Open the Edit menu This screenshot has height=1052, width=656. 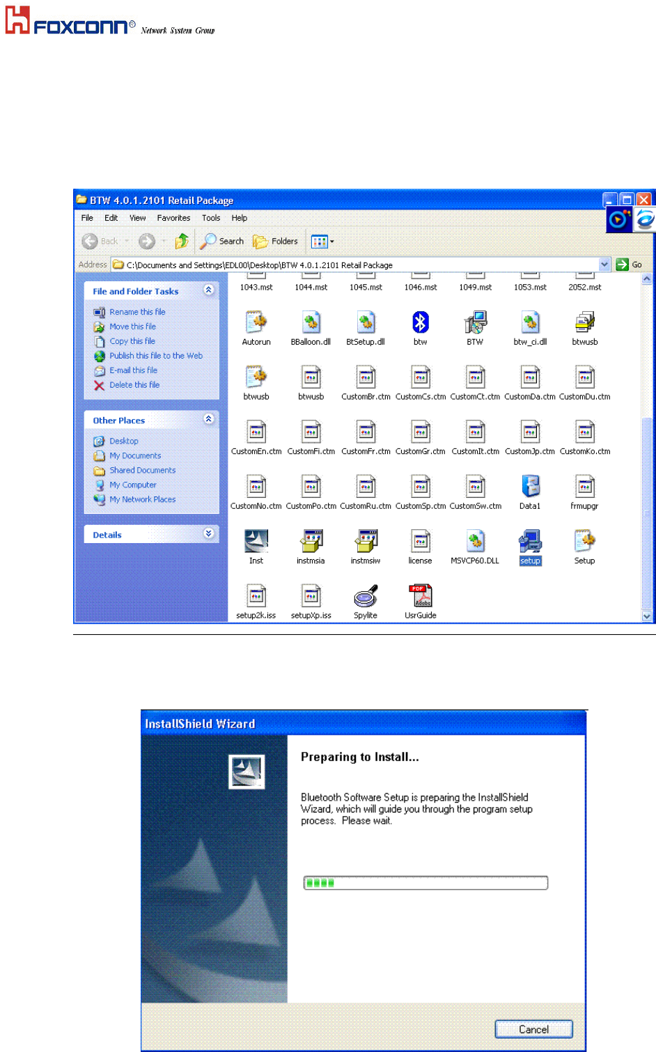click(111, 218)
